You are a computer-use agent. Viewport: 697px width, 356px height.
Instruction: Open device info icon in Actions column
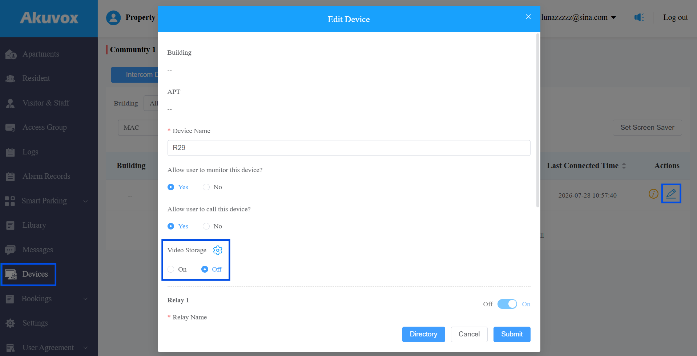[x=653, y=194]
